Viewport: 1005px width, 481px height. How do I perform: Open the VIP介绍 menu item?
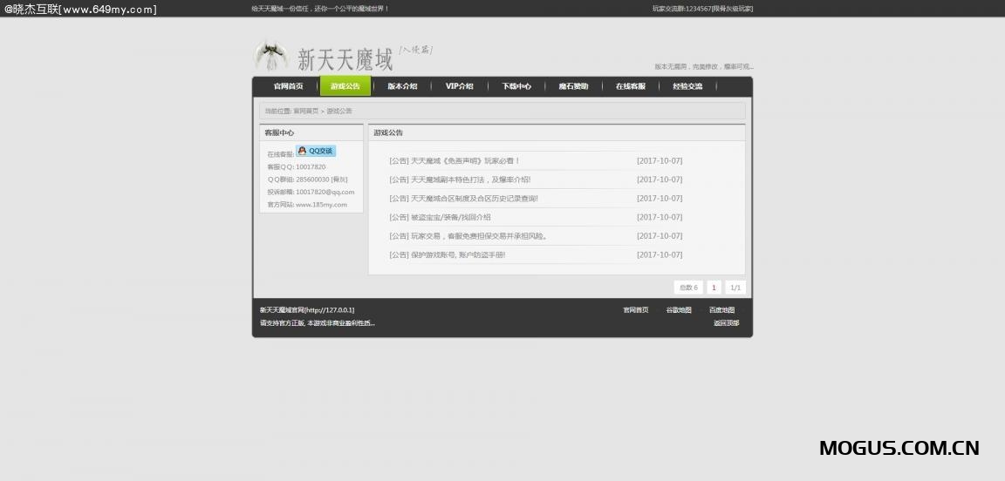tap(459, 86)
